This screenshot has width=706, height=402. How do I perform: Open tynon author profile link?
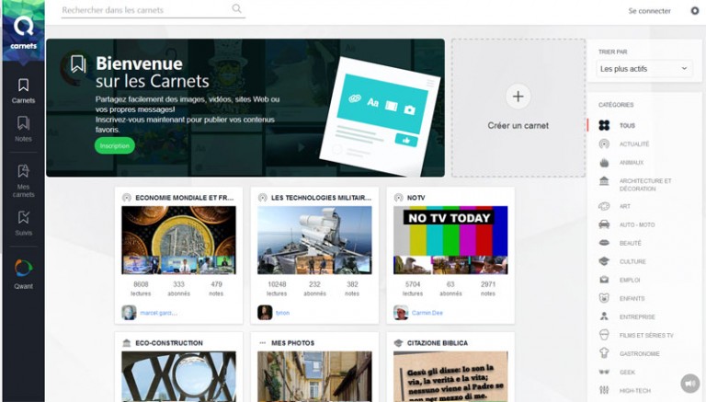282,313
